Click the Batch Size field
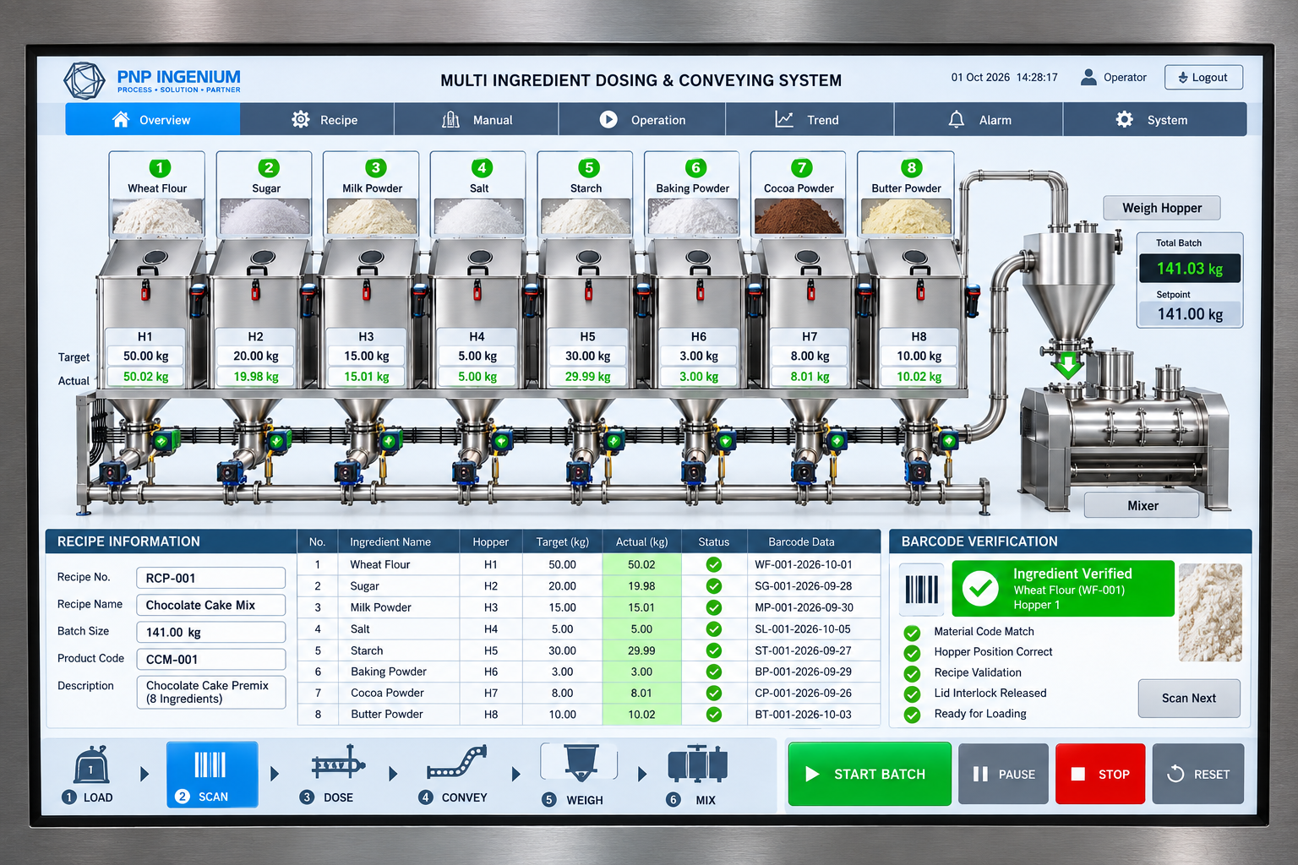The height and width of the screenshot is (865, 1298). 211,632
